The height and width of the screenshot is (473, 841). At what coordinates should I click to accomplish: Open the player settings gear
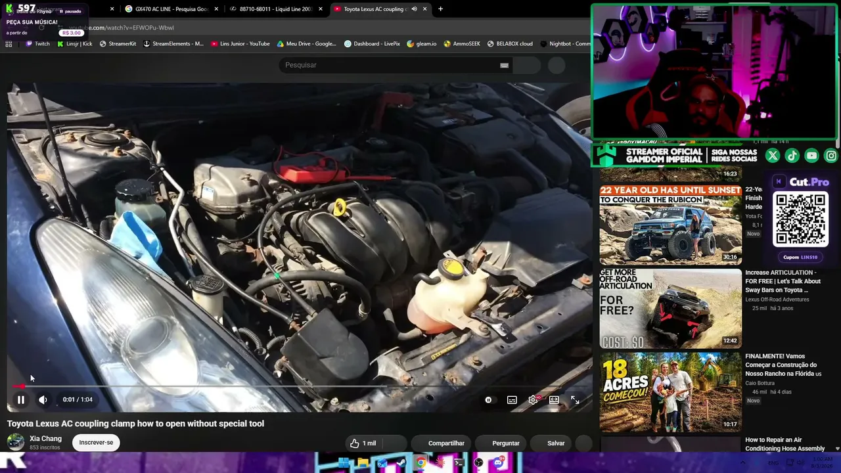[x=533, y=399]
